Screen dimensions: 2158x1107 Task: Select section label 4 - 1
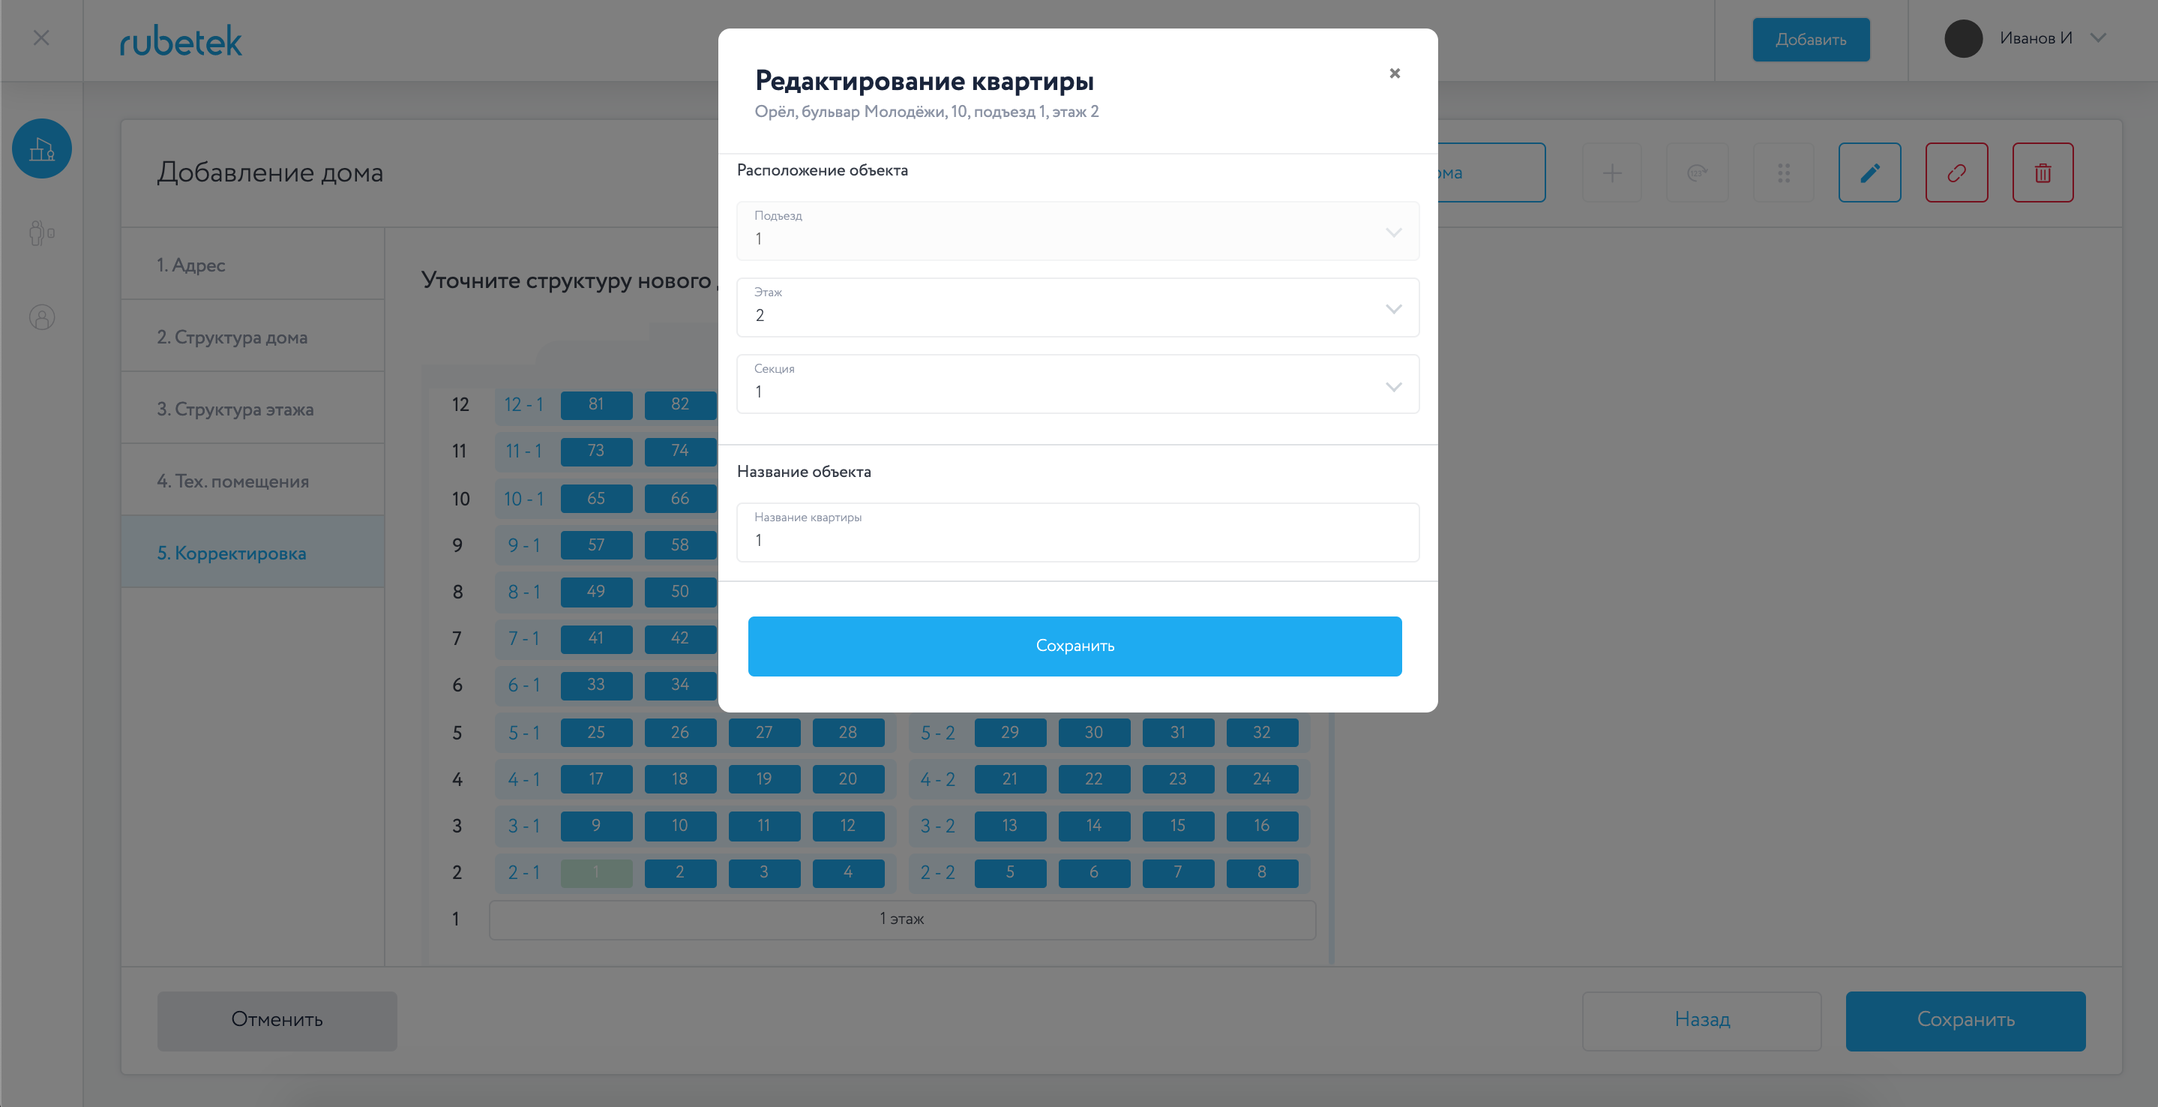pyautogui.click(x=523, y=779)
